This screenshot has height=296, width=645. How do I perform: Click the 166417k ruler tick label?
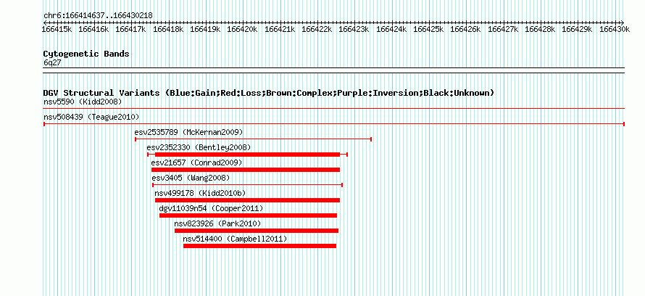point(130,29)
